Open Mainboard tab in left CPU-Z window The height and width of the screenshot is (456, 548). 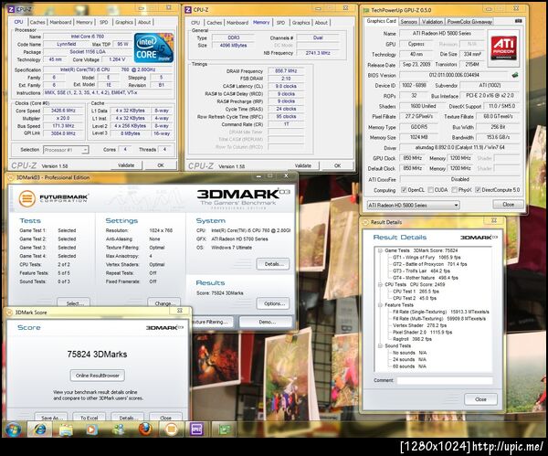click(x=60, y=22)
